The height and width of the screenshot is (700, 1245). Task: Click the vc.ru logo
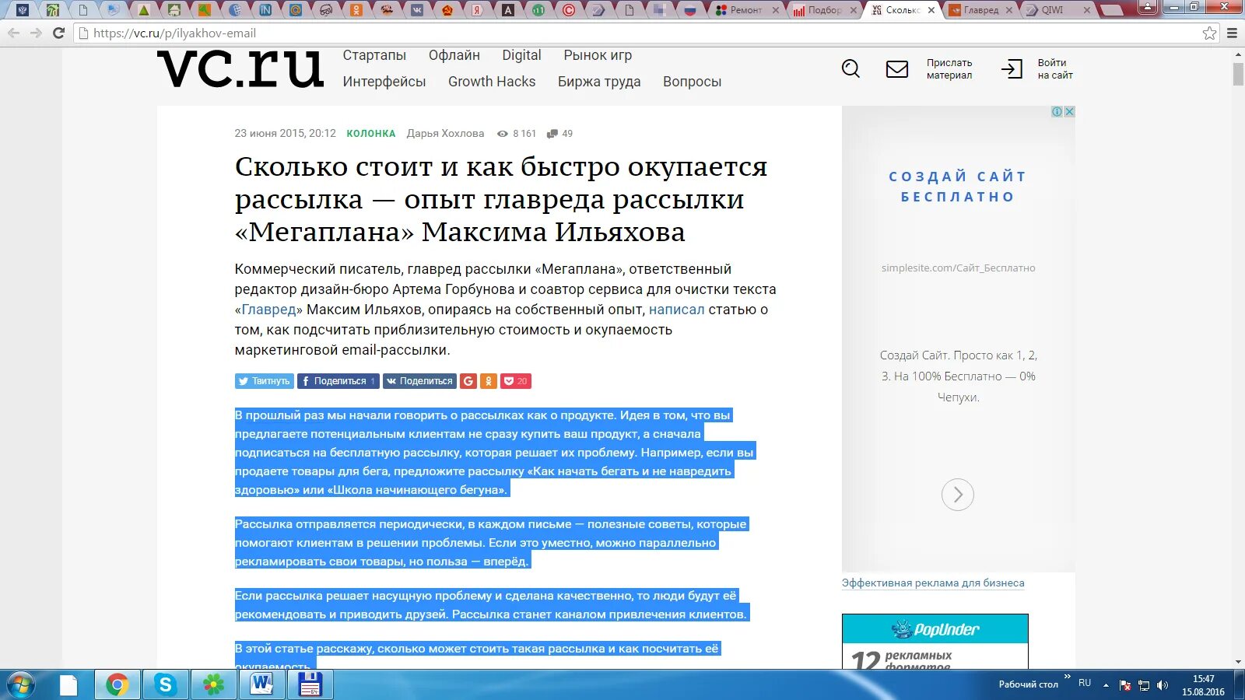click(x=240, y=68)
